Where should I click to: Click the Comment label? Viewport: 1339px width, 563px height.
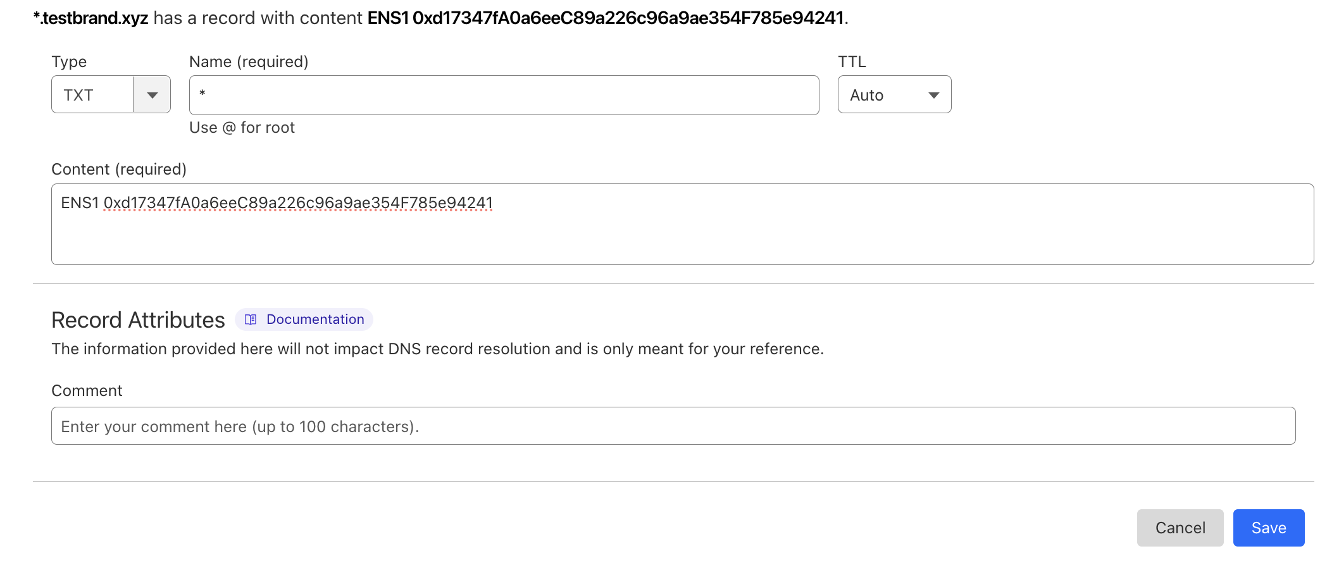tap(87, 391)
